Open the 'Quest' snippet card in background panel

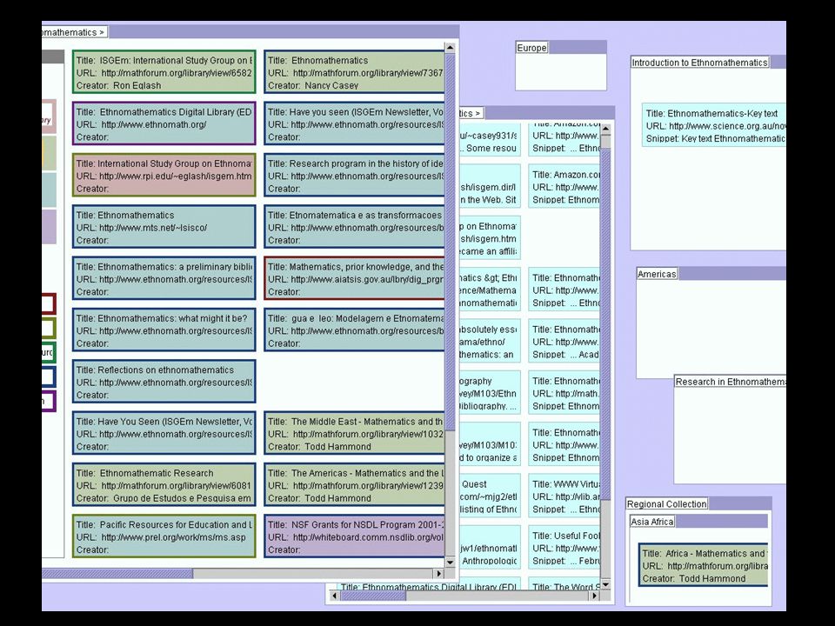[490, 496]
